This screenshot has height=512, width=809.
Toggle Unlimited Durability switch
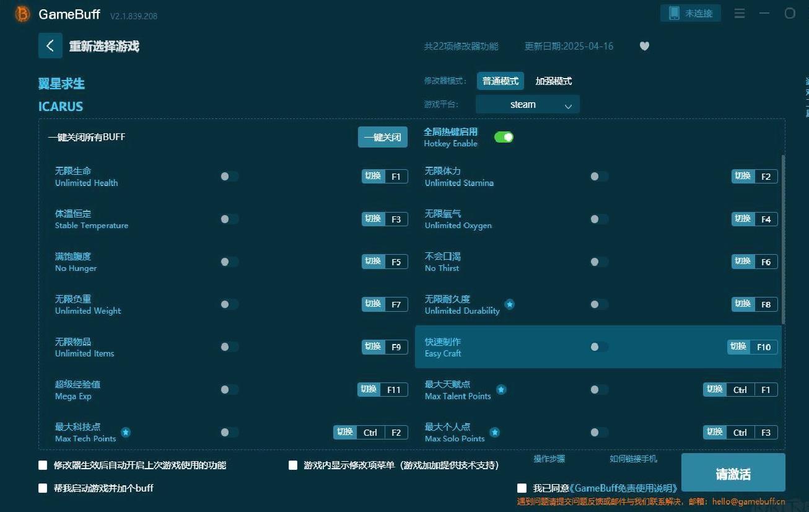599,304
